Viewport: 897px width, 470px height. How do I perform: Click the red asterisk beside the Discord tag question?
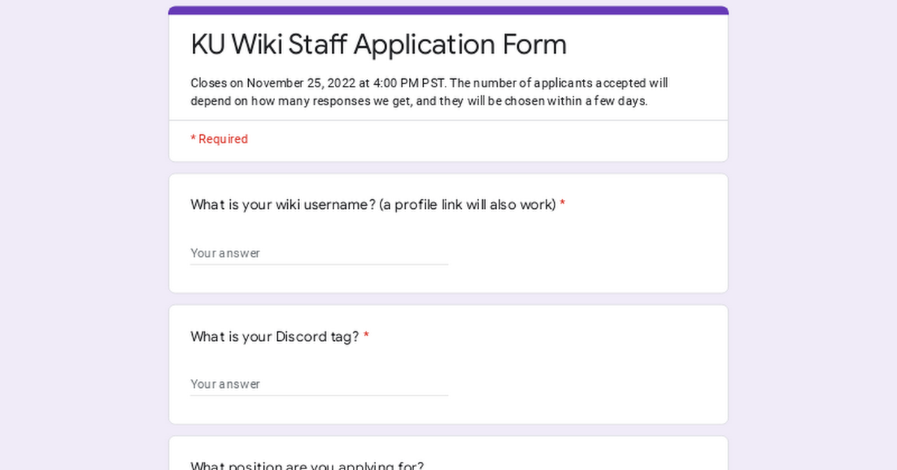(x=366, y=336)
